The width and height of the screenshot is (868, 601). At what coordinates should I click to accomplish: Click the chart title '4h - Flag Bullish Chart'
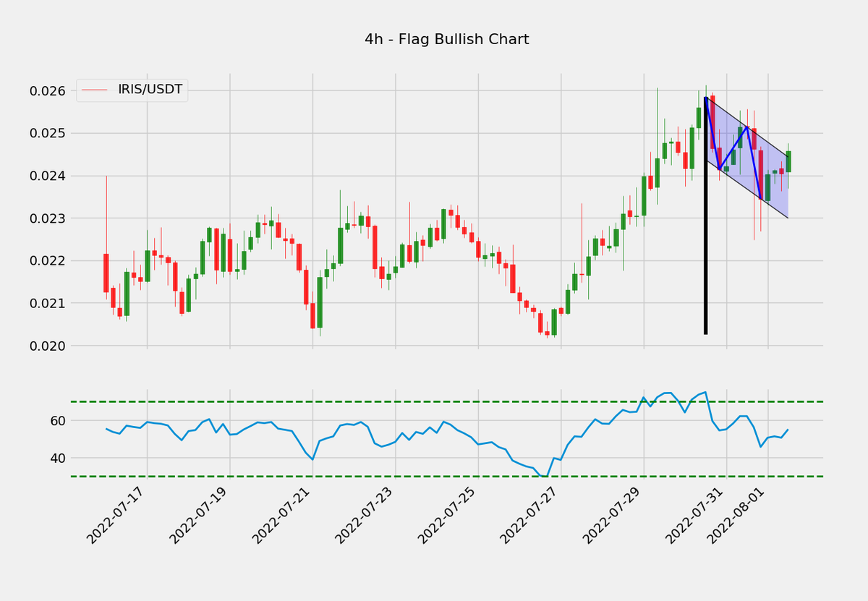point(446,40)
